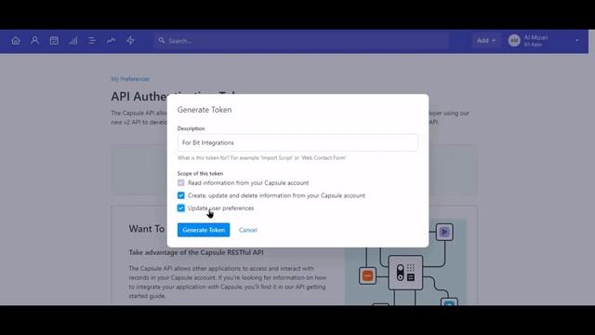Click the Add + button
The width and height of the screenshot is (595, 335).
(x=486, y=41)
